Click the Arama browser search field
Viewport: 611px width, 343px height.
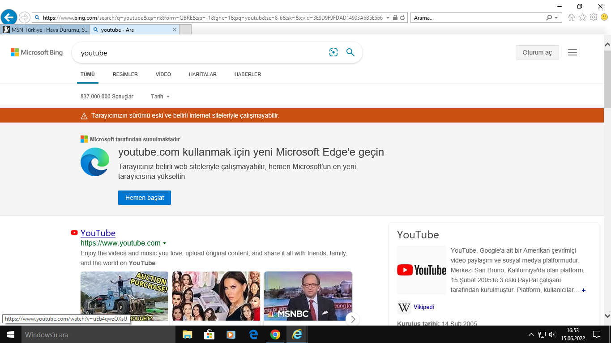click(478, 18)
